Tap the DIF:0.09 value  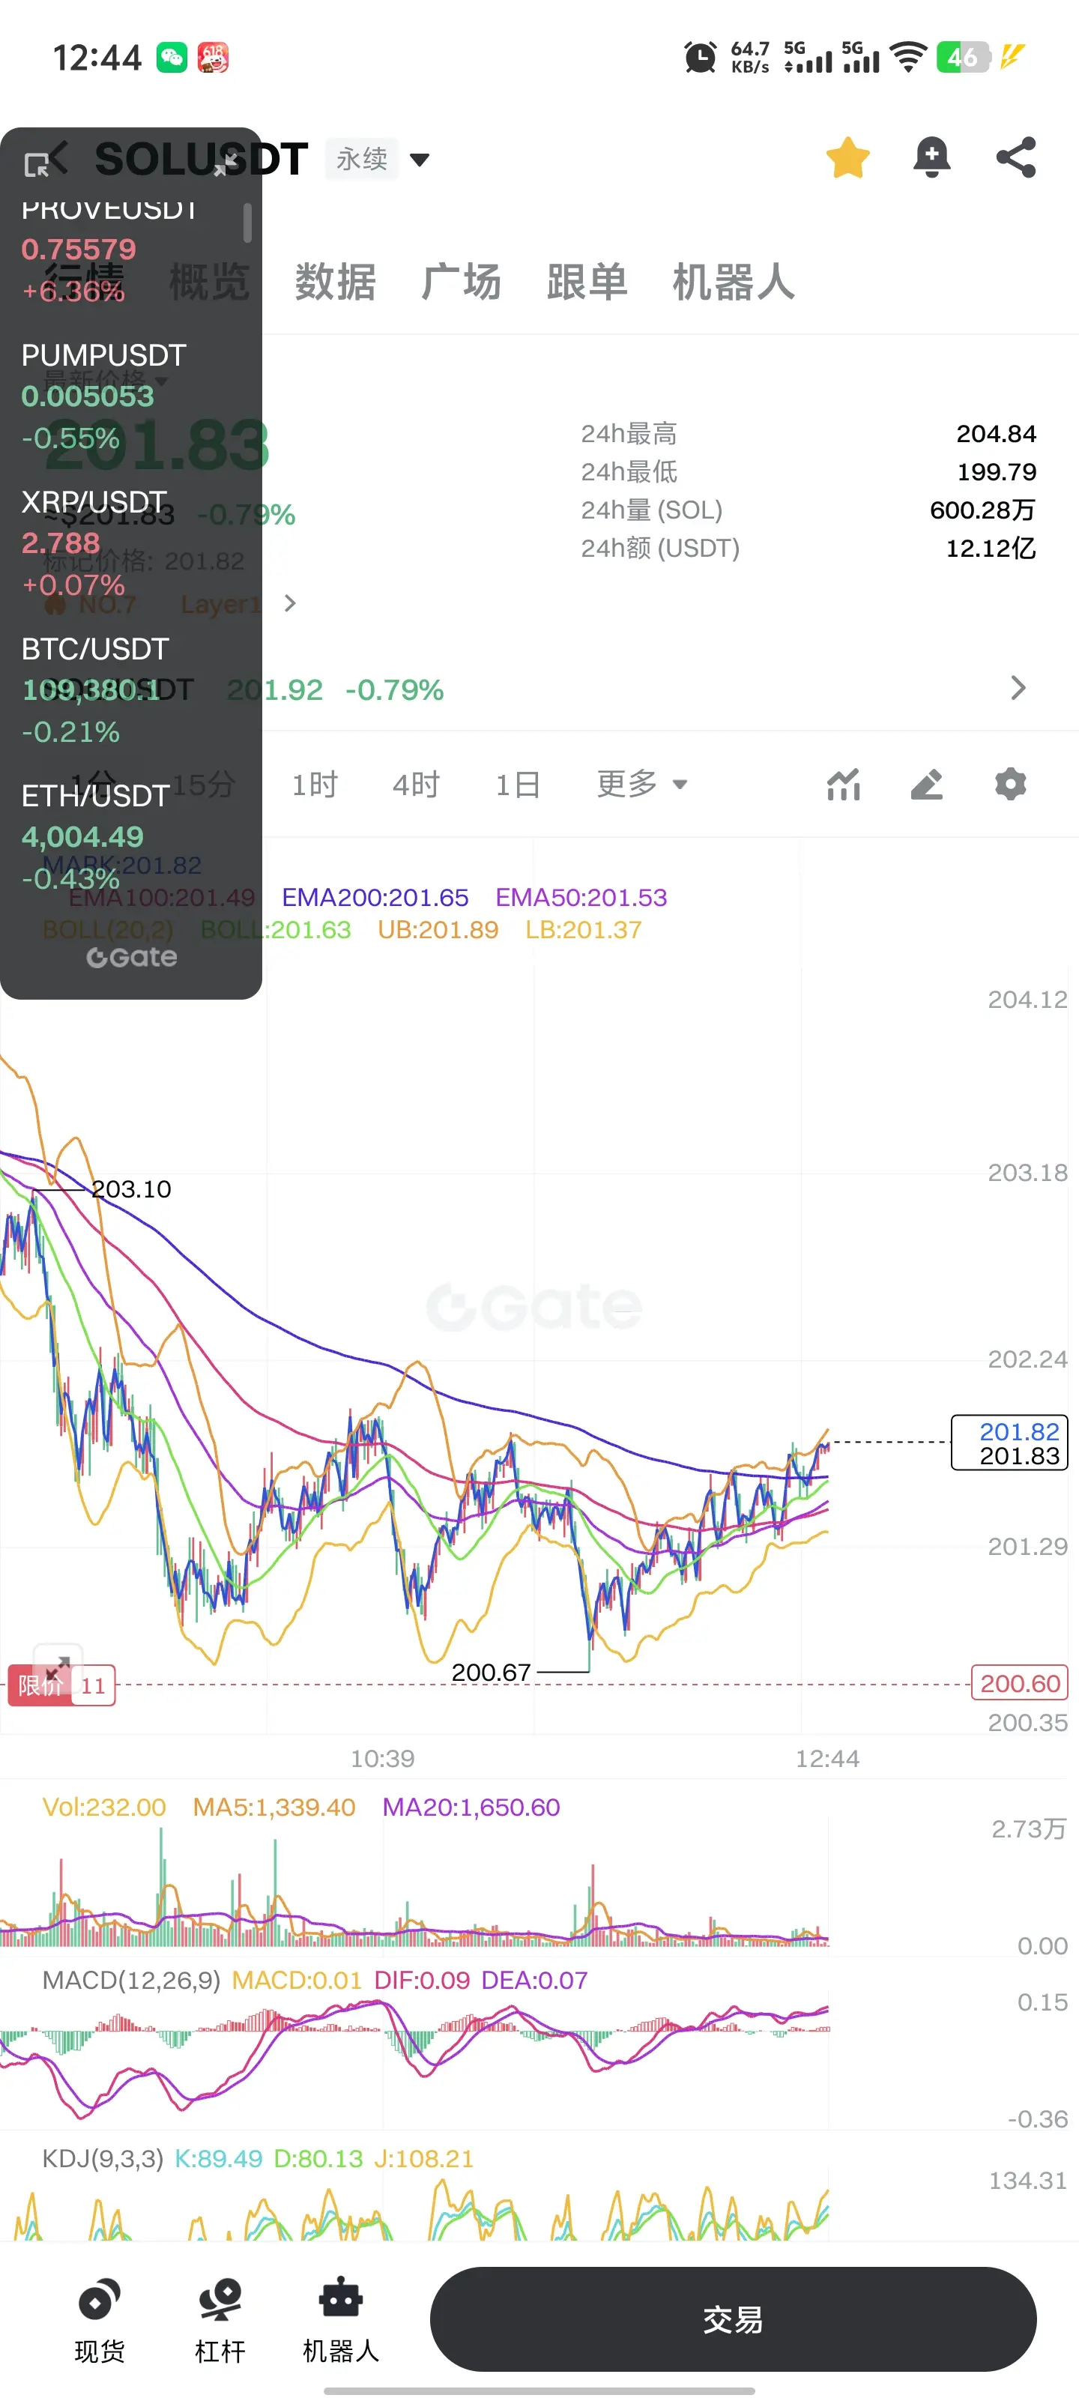[x=422, y=1980]
